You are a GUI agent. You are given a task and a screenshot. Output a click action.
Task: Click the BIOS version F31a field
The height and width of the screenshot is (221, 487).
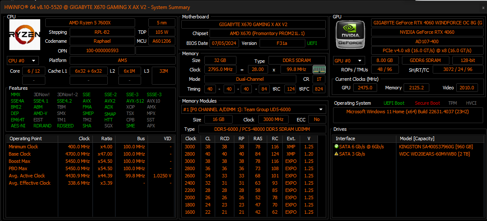click(282, 43)
